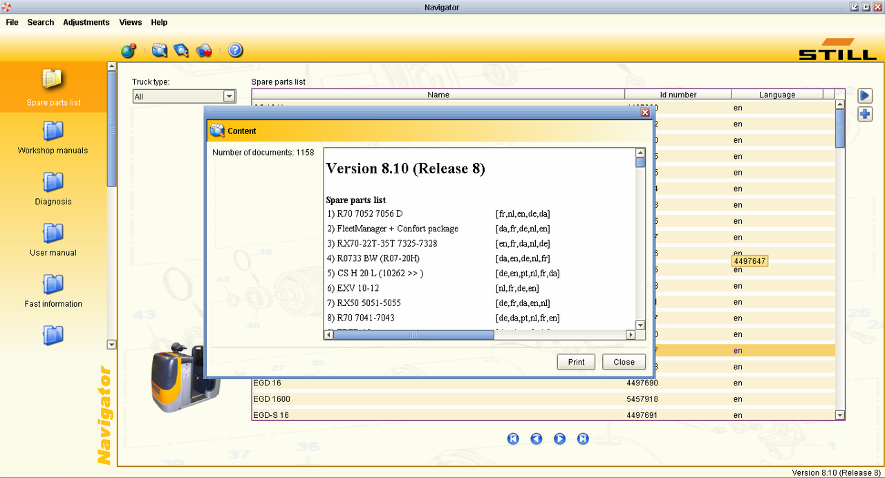Viewport: 885px width, 478px height.
Task: Click the lifebuoy app icon in title bar
Action: [x=6, y=7]
